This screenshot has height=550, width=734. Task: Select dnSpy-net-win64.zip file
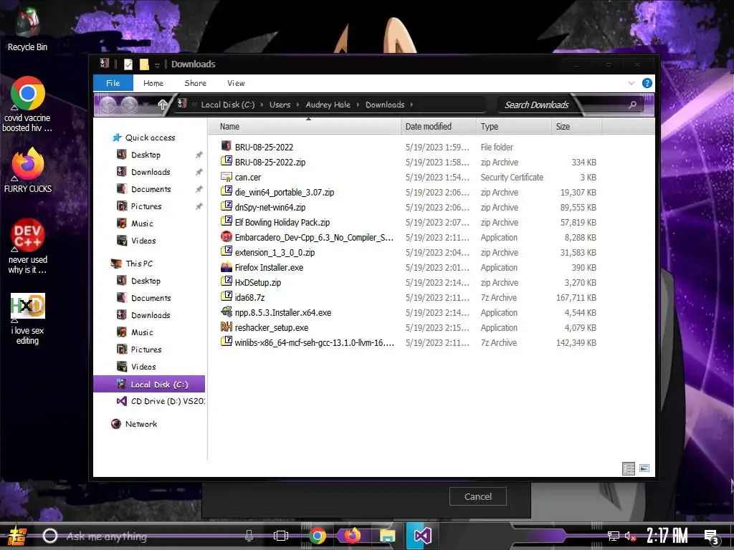click(262, 207)
